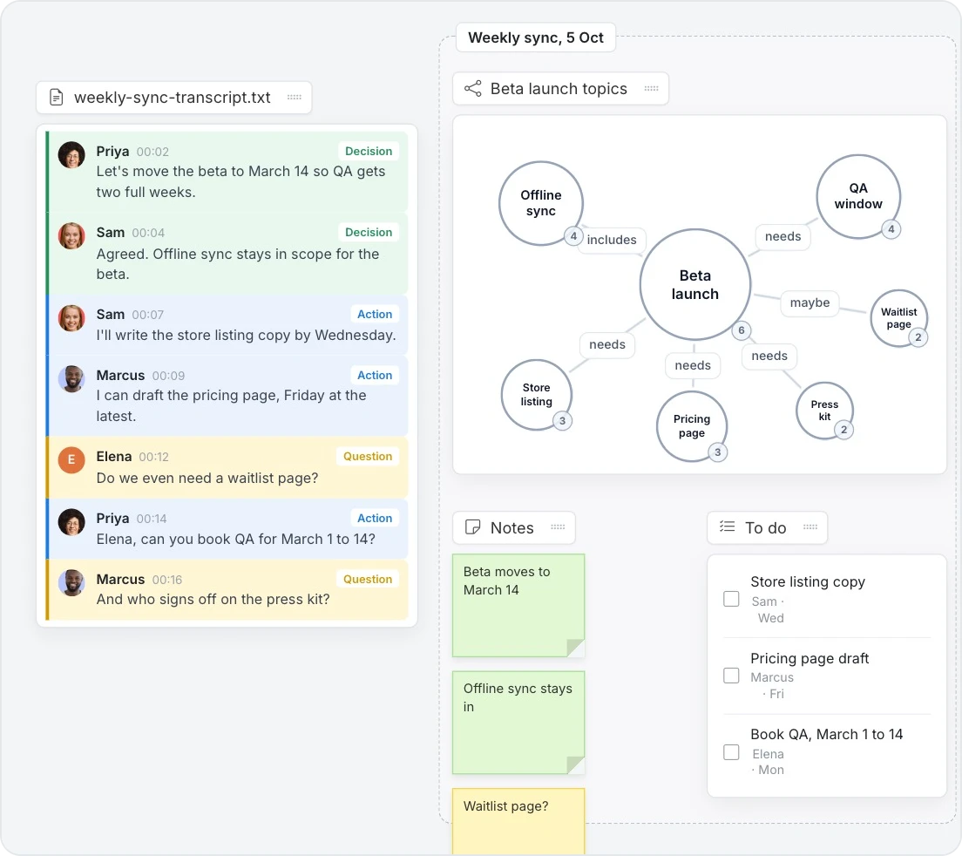Click the includes edge label
The height and width of the screenshot is (856, 962).
[x=612, y=240]
